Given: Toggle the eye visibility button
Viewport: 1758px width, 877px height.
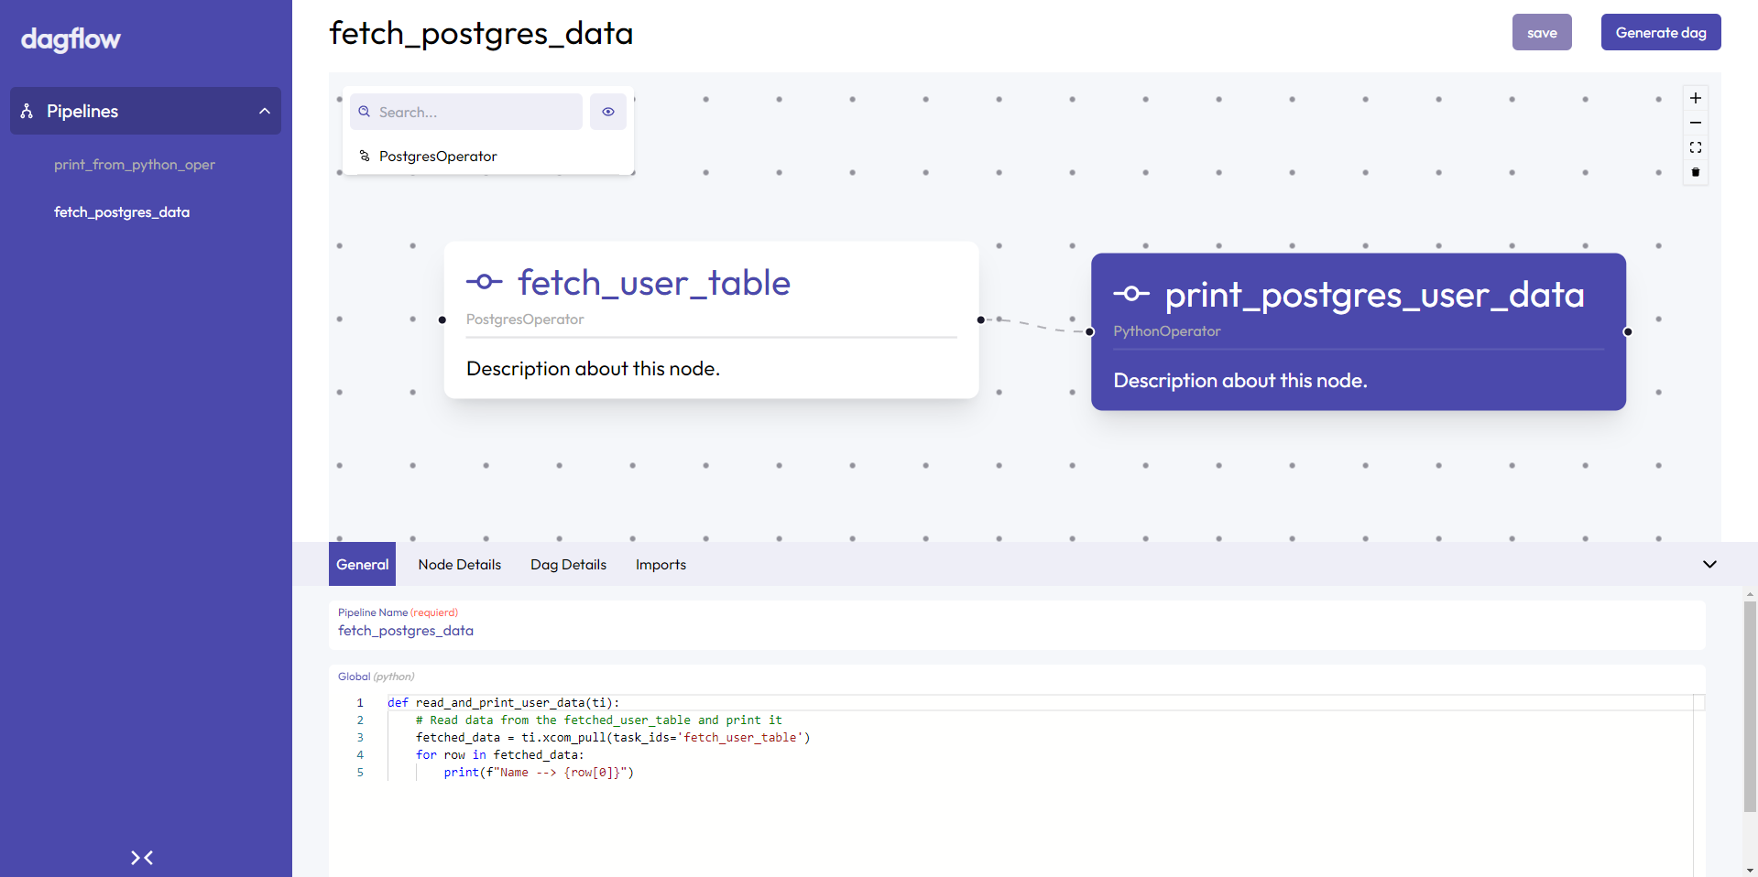Looking at the screenshot, I should pos(608,112).
